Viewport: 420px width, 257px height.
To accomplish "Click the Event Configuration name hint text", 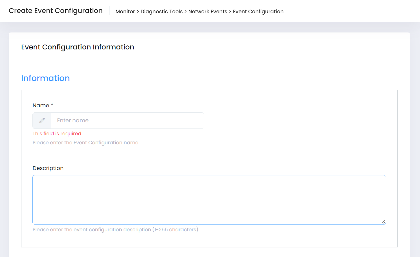I will pyautogui.click(x=85, y=143).
